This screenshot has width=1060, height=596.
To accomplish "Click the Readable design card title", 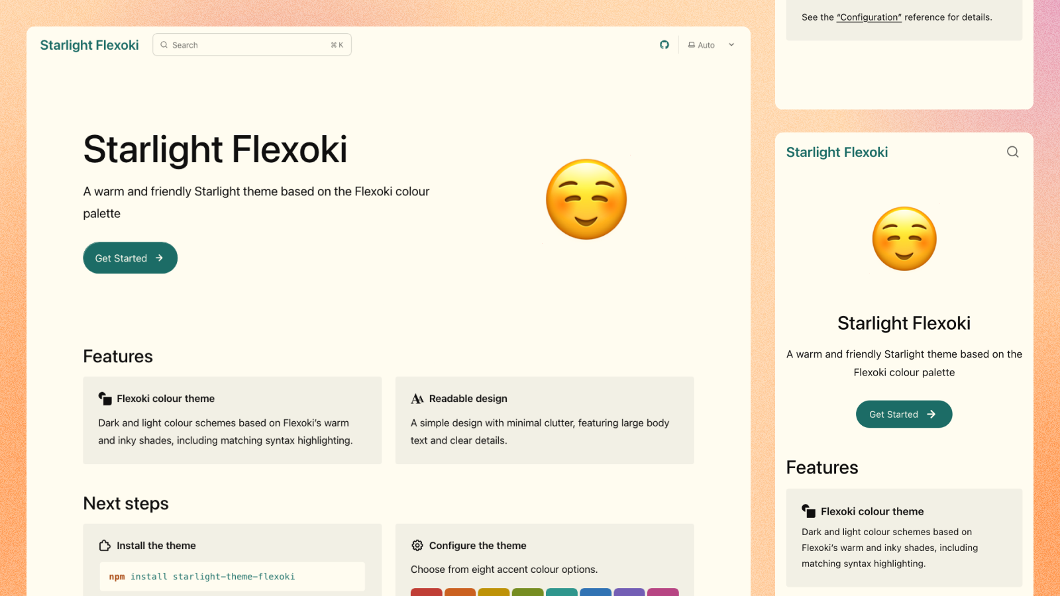I will click(468, 399).
